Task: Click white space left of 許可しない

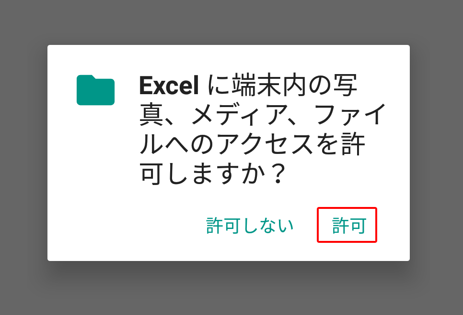Action: 127,226
